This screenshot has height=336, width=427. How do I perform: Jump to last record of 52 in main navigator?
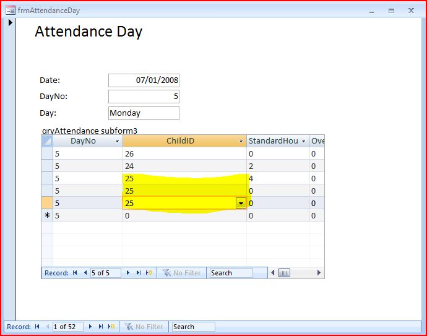[x=100, y=327]
